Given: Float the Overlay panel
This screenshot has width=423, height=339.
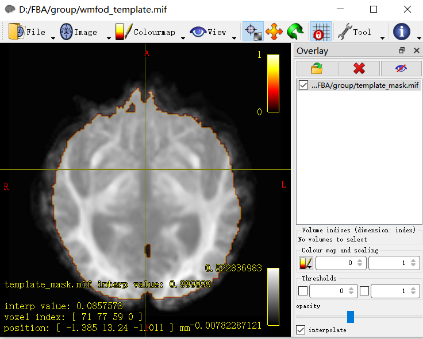Looking at the screenshot, I should pyautogui.click(x=402, y=51).
